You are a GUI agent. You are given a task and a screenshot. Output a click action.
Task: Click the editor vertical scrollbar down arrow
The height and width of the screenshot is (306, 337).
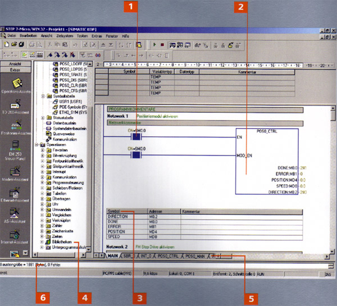pos(332,251)
